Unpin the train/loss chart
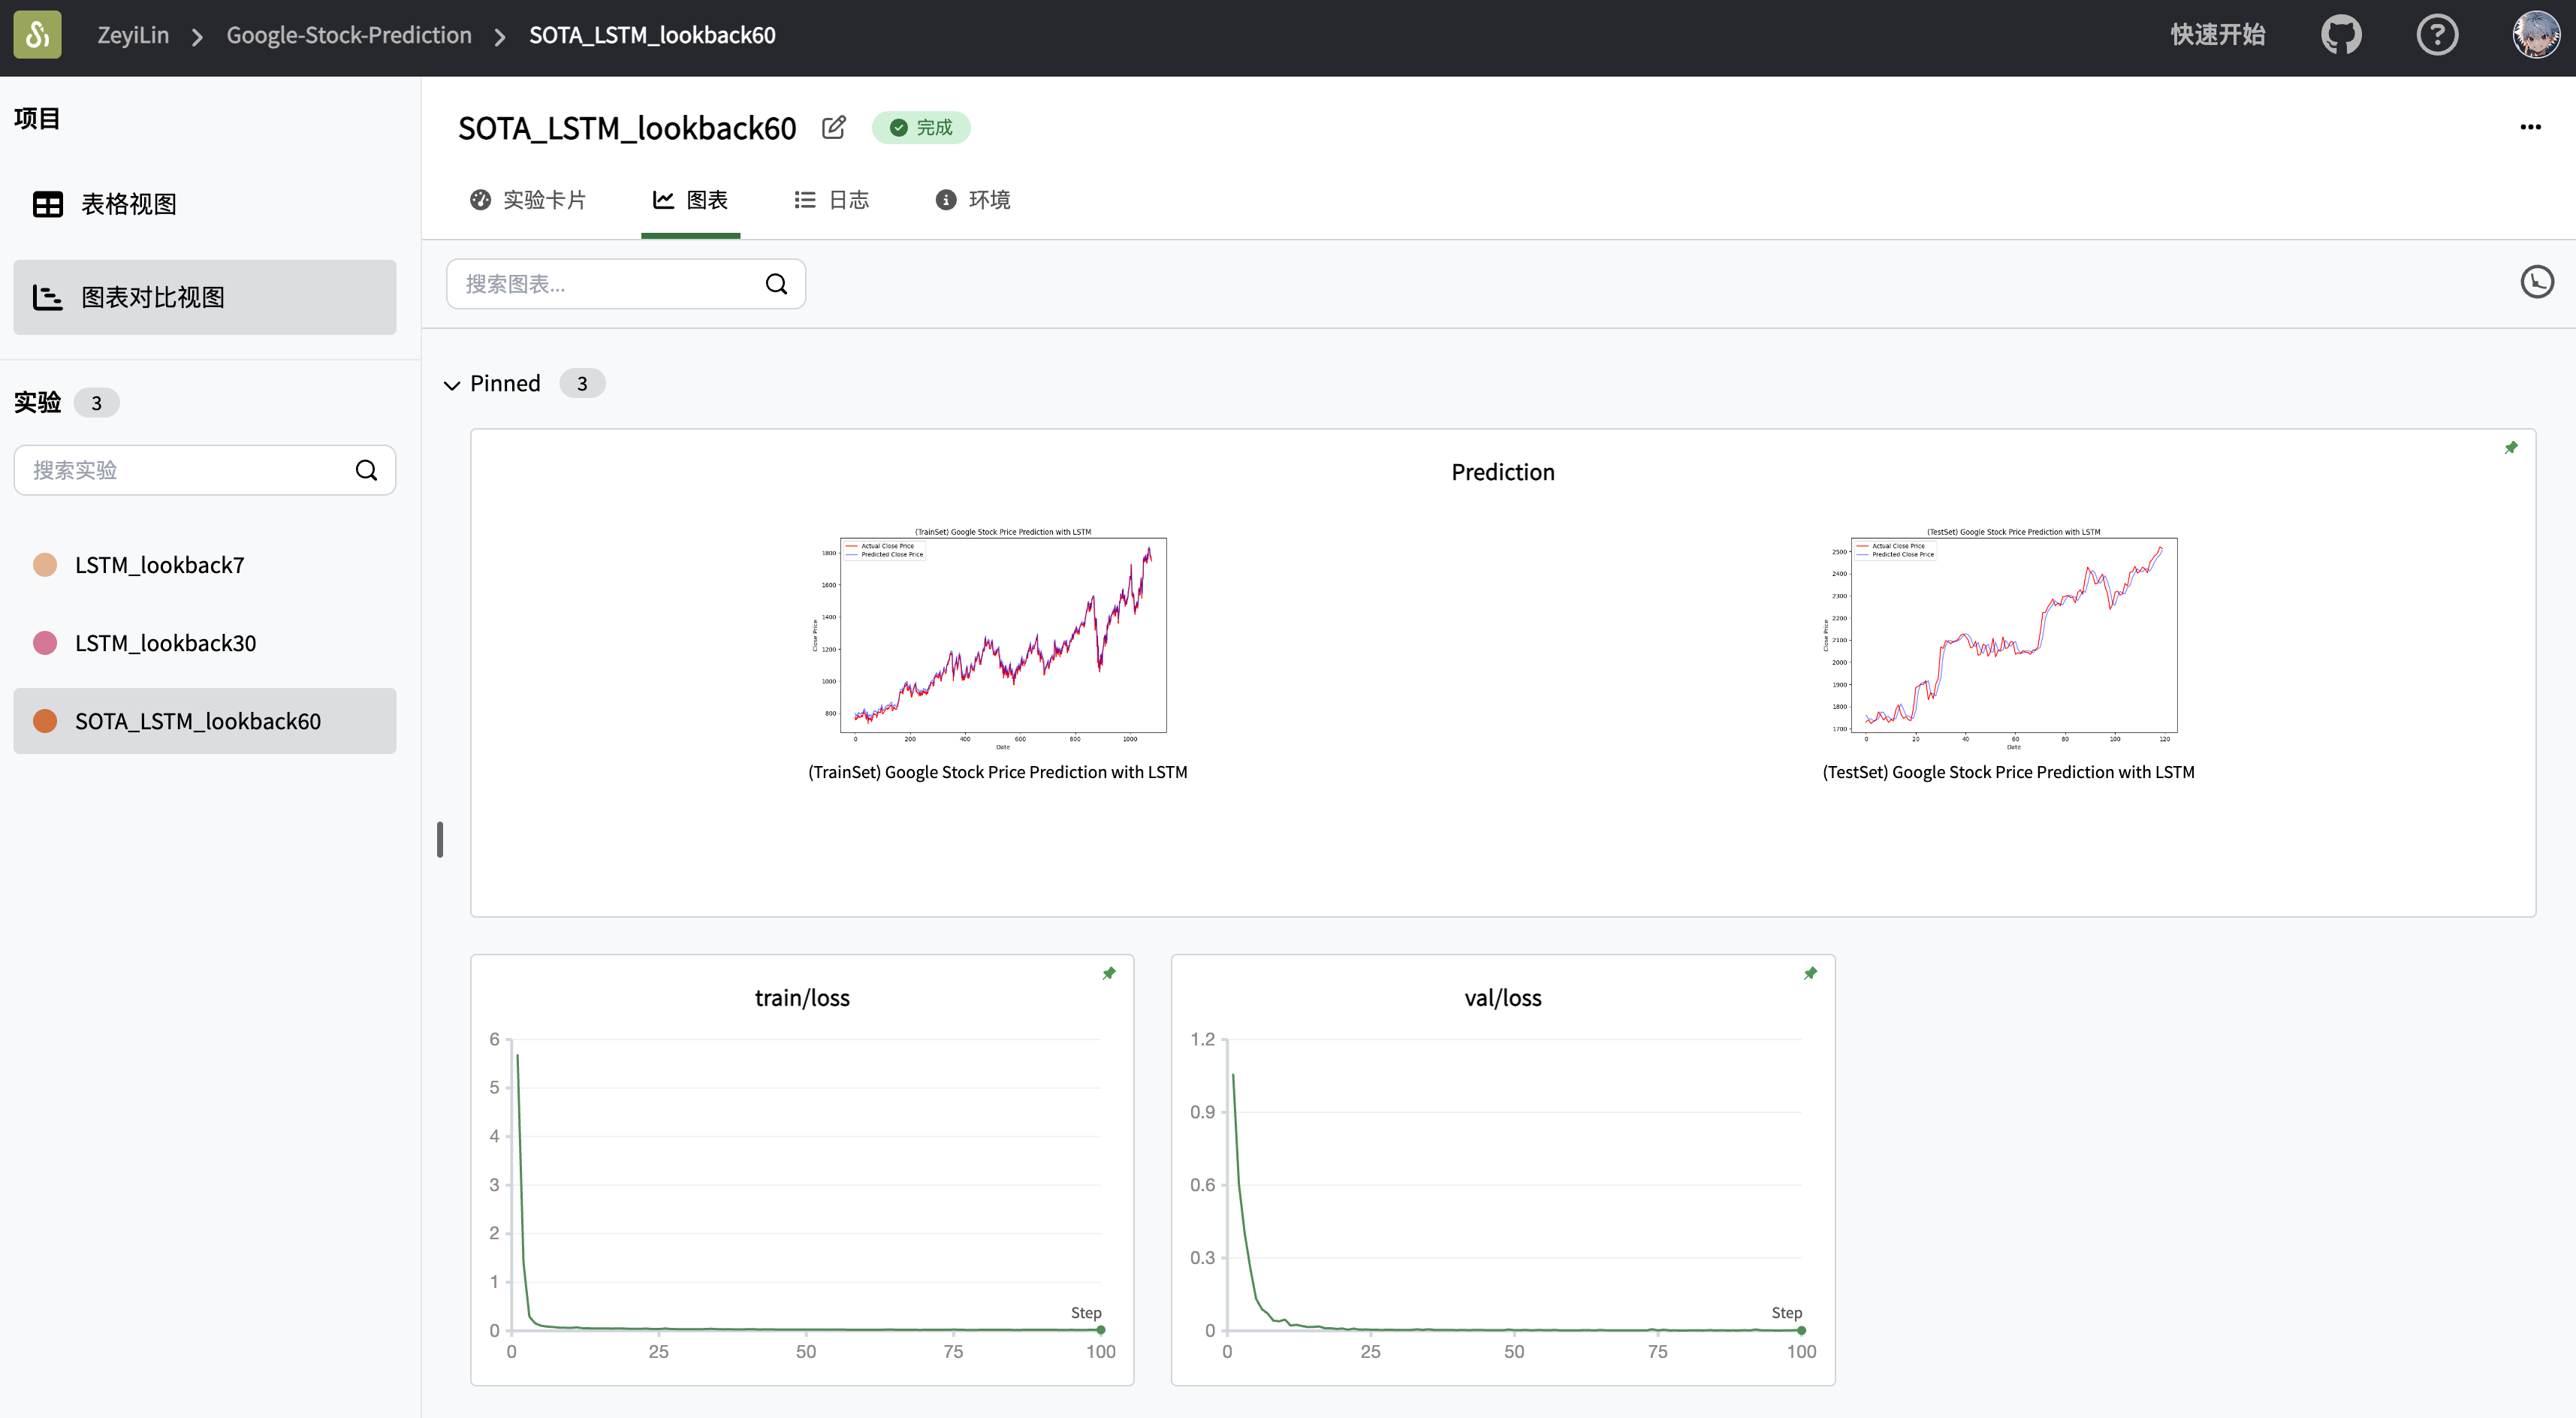The image size is (2576, 1418). point(1109,973)
